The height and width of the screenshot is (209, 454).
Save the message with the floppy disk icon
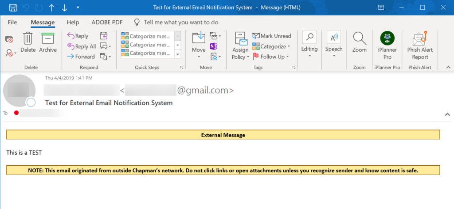13,8
